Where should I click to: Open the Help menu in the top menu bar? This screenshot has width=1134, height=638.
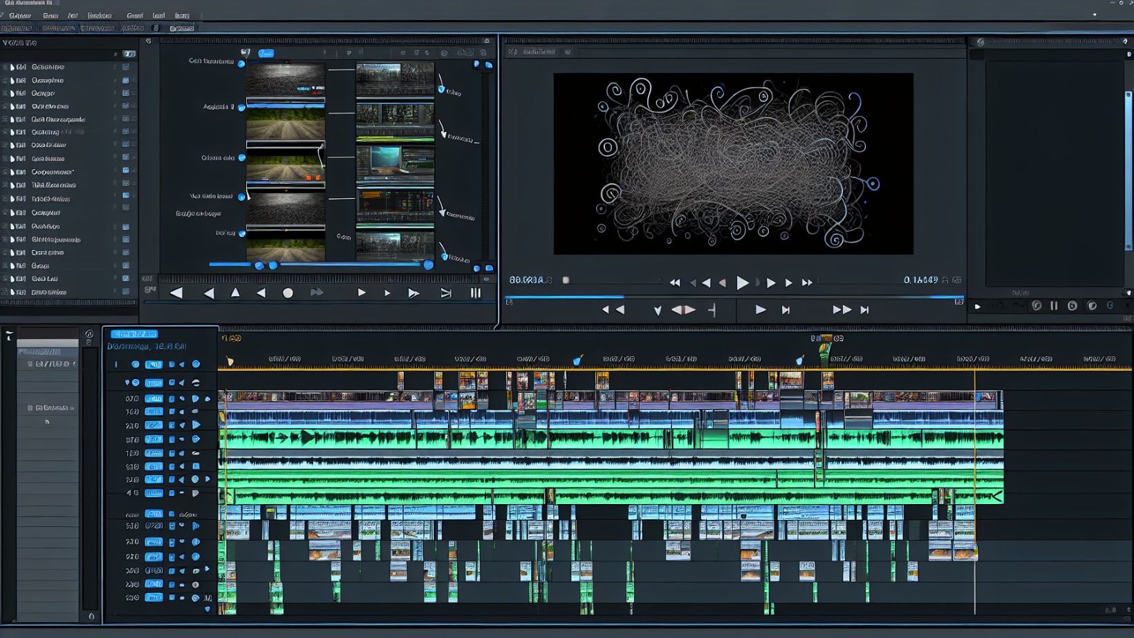(x=183, y=15)
